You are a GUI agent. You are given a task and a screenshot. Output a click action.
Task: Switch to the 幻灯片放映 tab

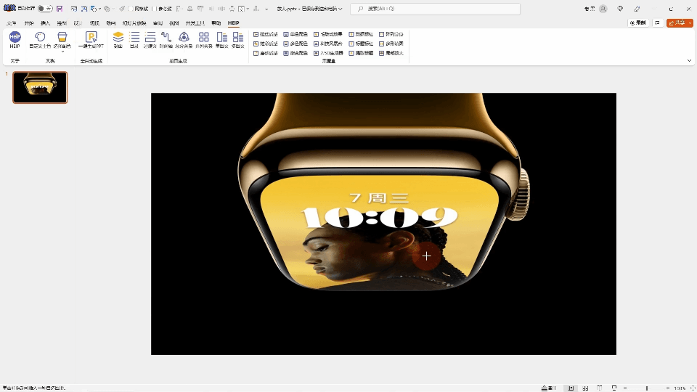(134, 23)
